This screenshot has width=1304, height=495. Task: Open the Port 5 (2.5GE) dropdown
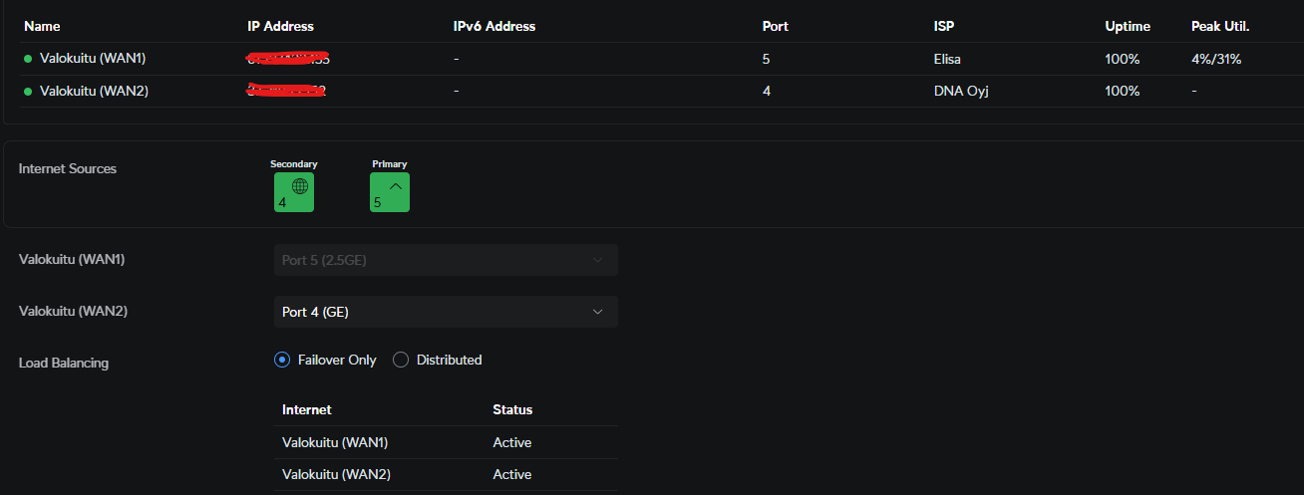point(446,260)
